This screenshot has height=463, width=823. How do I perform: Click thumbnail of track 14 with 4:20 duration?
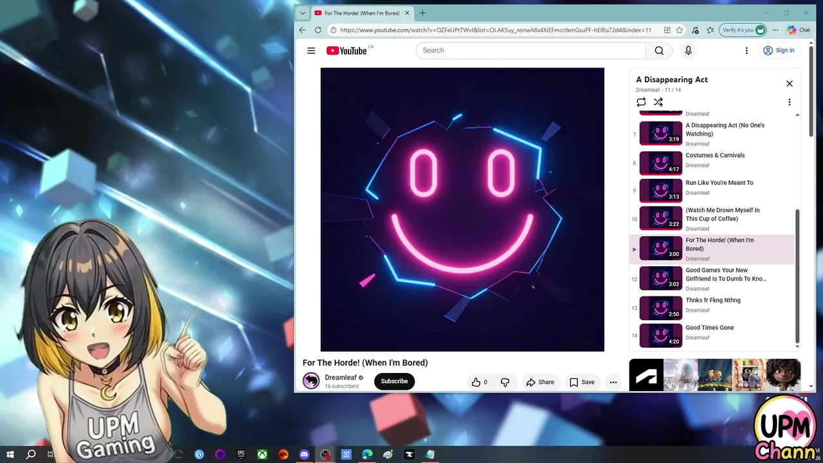coord(661,335)
